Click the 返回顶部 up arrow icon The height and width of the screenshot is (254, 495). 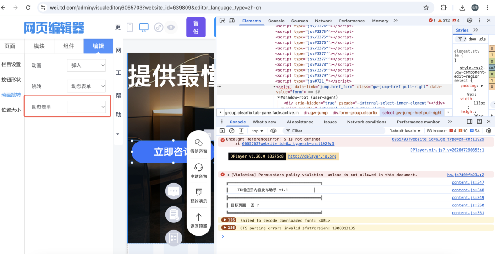point(198,217)
